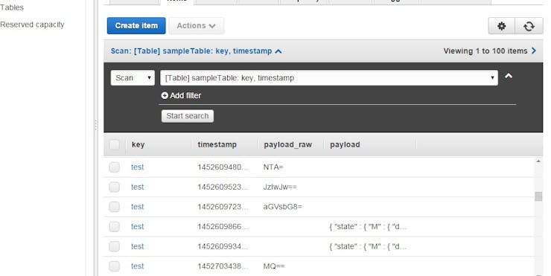Collapse the scan panel with white chevron
Viewport: 551px width, 276px height.
point(509,76)
